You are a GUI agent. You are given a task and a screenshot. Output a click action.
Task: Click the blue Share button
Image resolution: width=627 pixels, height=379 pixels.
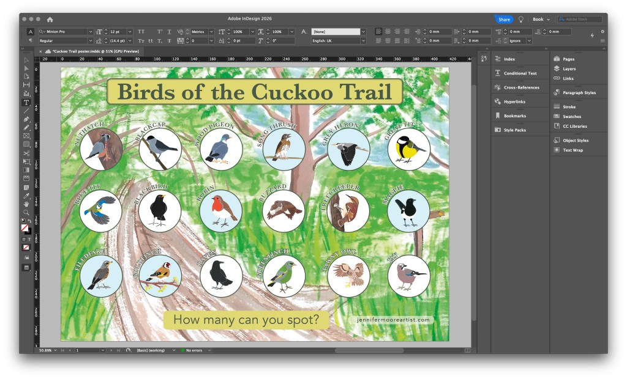click(x=503, y=19)
